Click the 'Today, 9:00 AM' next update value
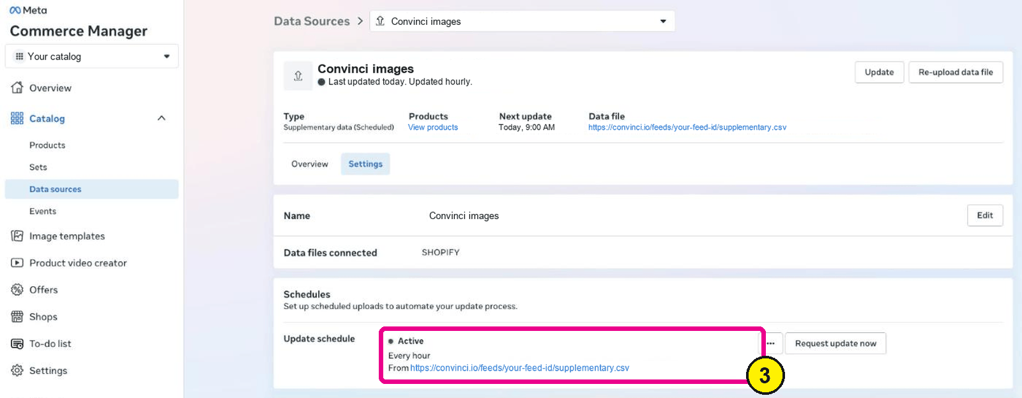Screen dimensions: 1022x398 527,127
